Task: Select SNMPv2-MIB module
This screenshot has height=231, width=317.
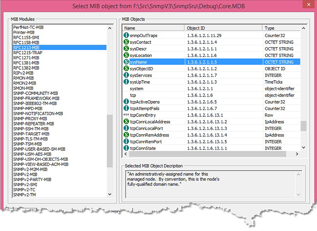Action: point(25,174)
